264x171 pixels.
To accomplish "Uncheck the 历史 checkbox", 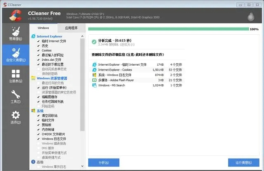I will [x=38, y=46].
